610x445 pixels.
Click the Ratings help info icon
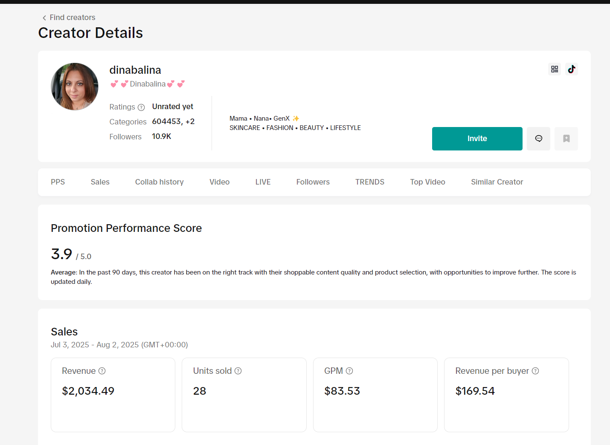(x=141, y=107)
